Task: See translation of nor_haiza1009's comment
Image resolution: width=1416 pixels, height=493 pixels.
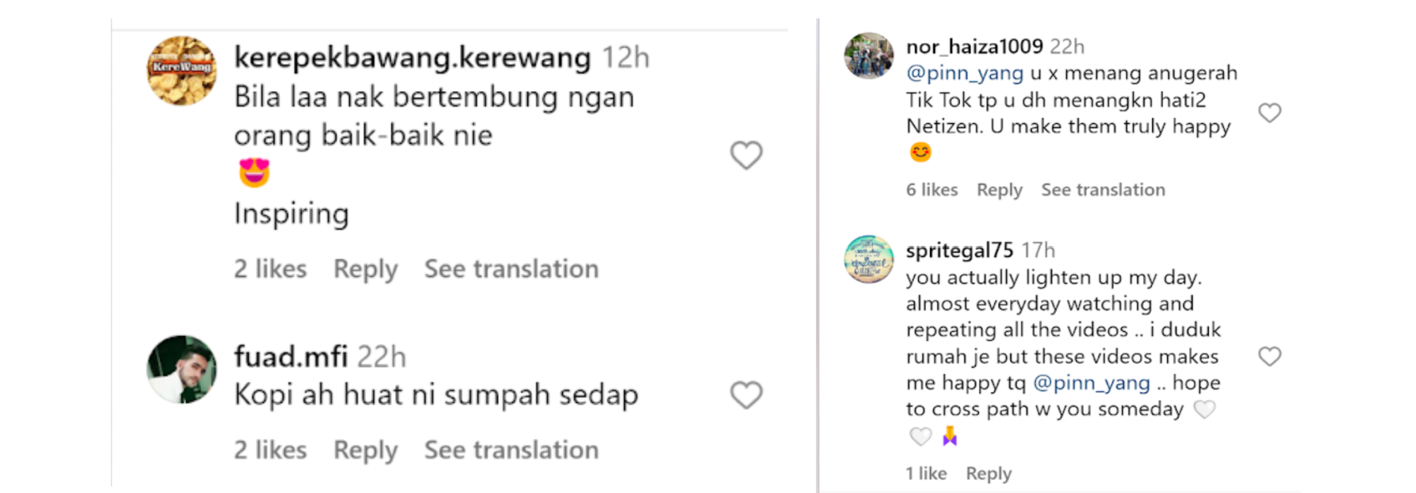Action: pyautogui.click(x=1103, y=190)
